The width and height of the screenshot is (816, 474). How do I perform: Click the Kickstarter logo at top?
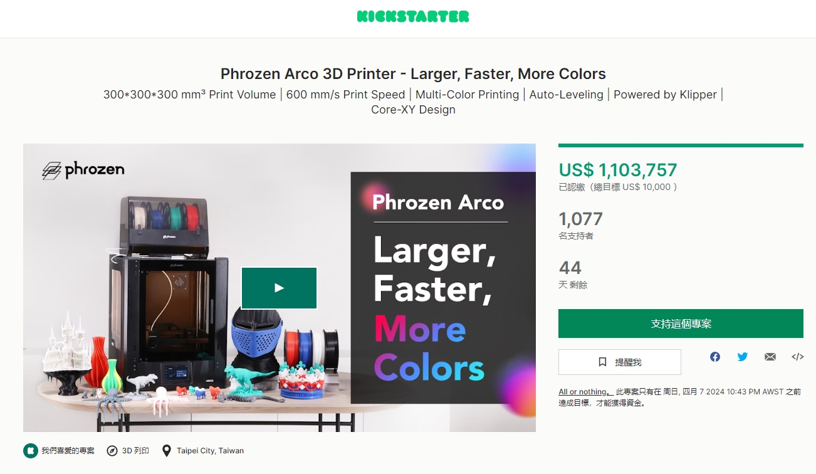412,17
